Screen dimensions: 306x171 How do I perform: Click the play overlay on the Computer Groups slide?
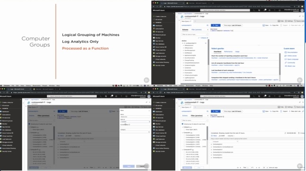[146, 80]
